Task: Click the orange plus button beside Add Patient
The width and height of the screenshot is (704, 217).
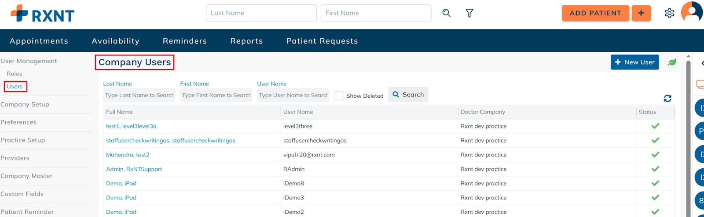Action: pos(641,13)
